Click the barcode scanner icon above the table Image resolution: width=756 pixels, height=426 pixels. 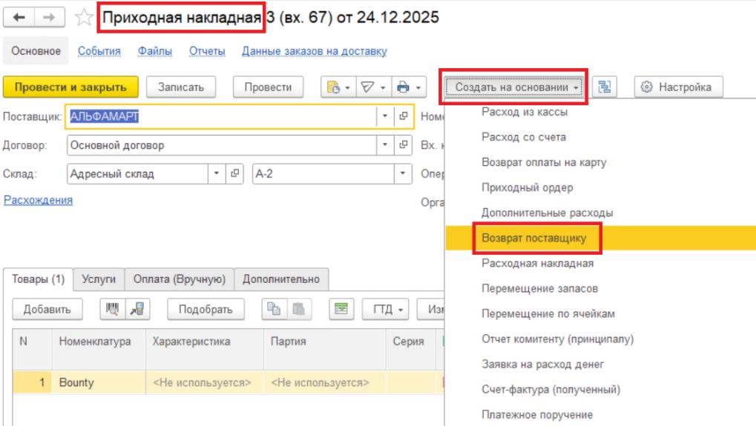pos(112,309)
